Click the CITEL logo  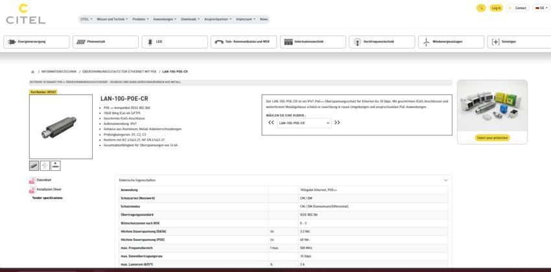[26, 14]
